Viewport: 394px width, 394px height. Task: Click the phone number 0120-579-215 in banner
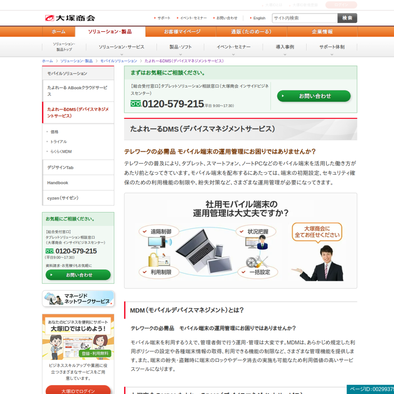[x=173, y=104]
